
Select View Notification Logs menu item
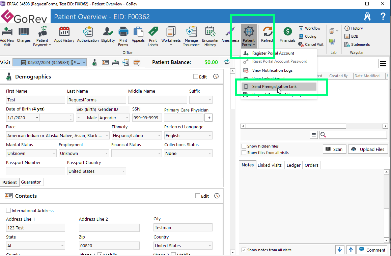pos(279,70)
